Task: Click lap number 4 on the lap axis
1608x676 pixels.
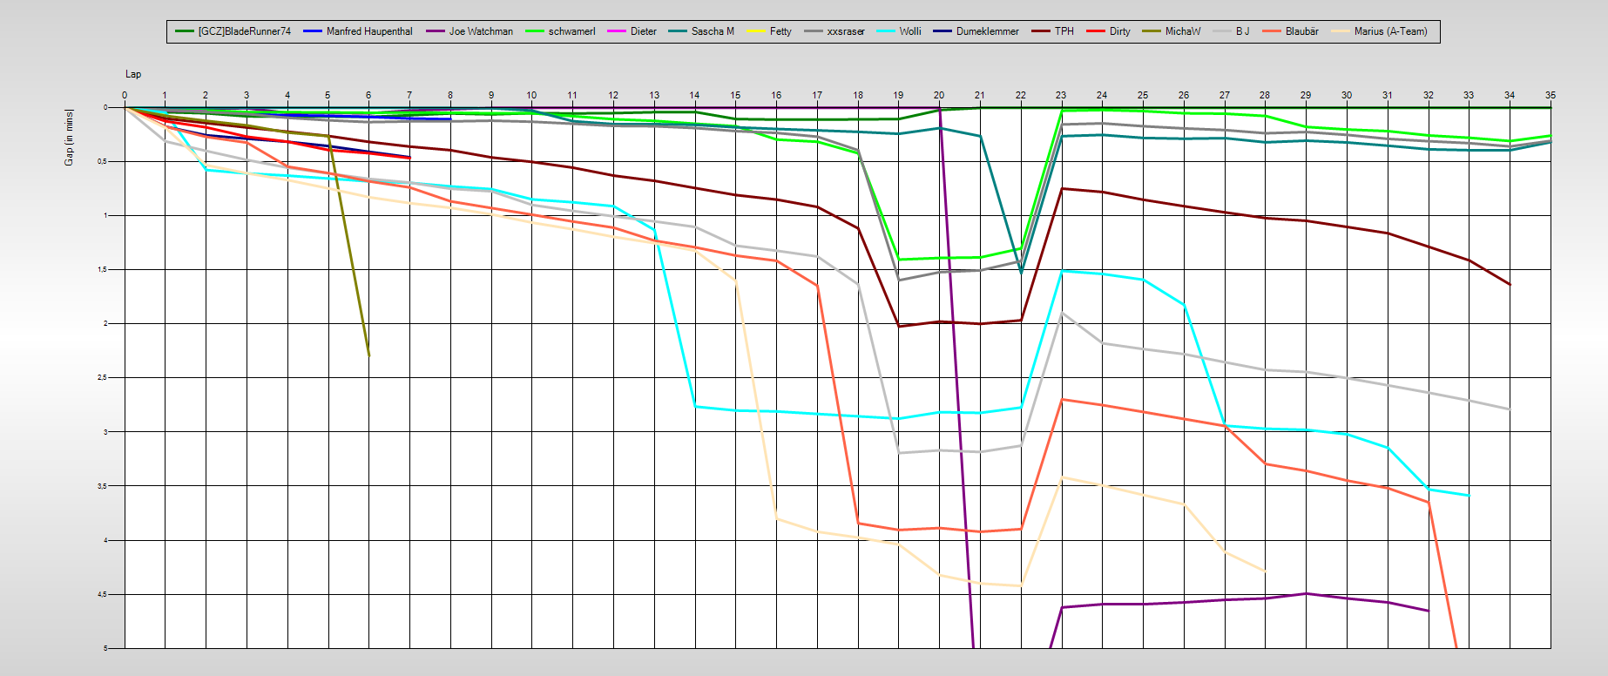Action: click(287, 95)
